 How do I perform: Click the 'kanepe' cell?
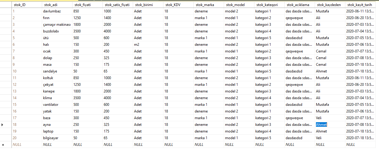[57, 91]
